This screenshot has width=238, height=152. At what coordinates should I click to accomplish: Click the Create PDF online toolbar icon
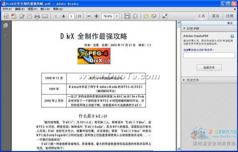[x=6, y=16]
